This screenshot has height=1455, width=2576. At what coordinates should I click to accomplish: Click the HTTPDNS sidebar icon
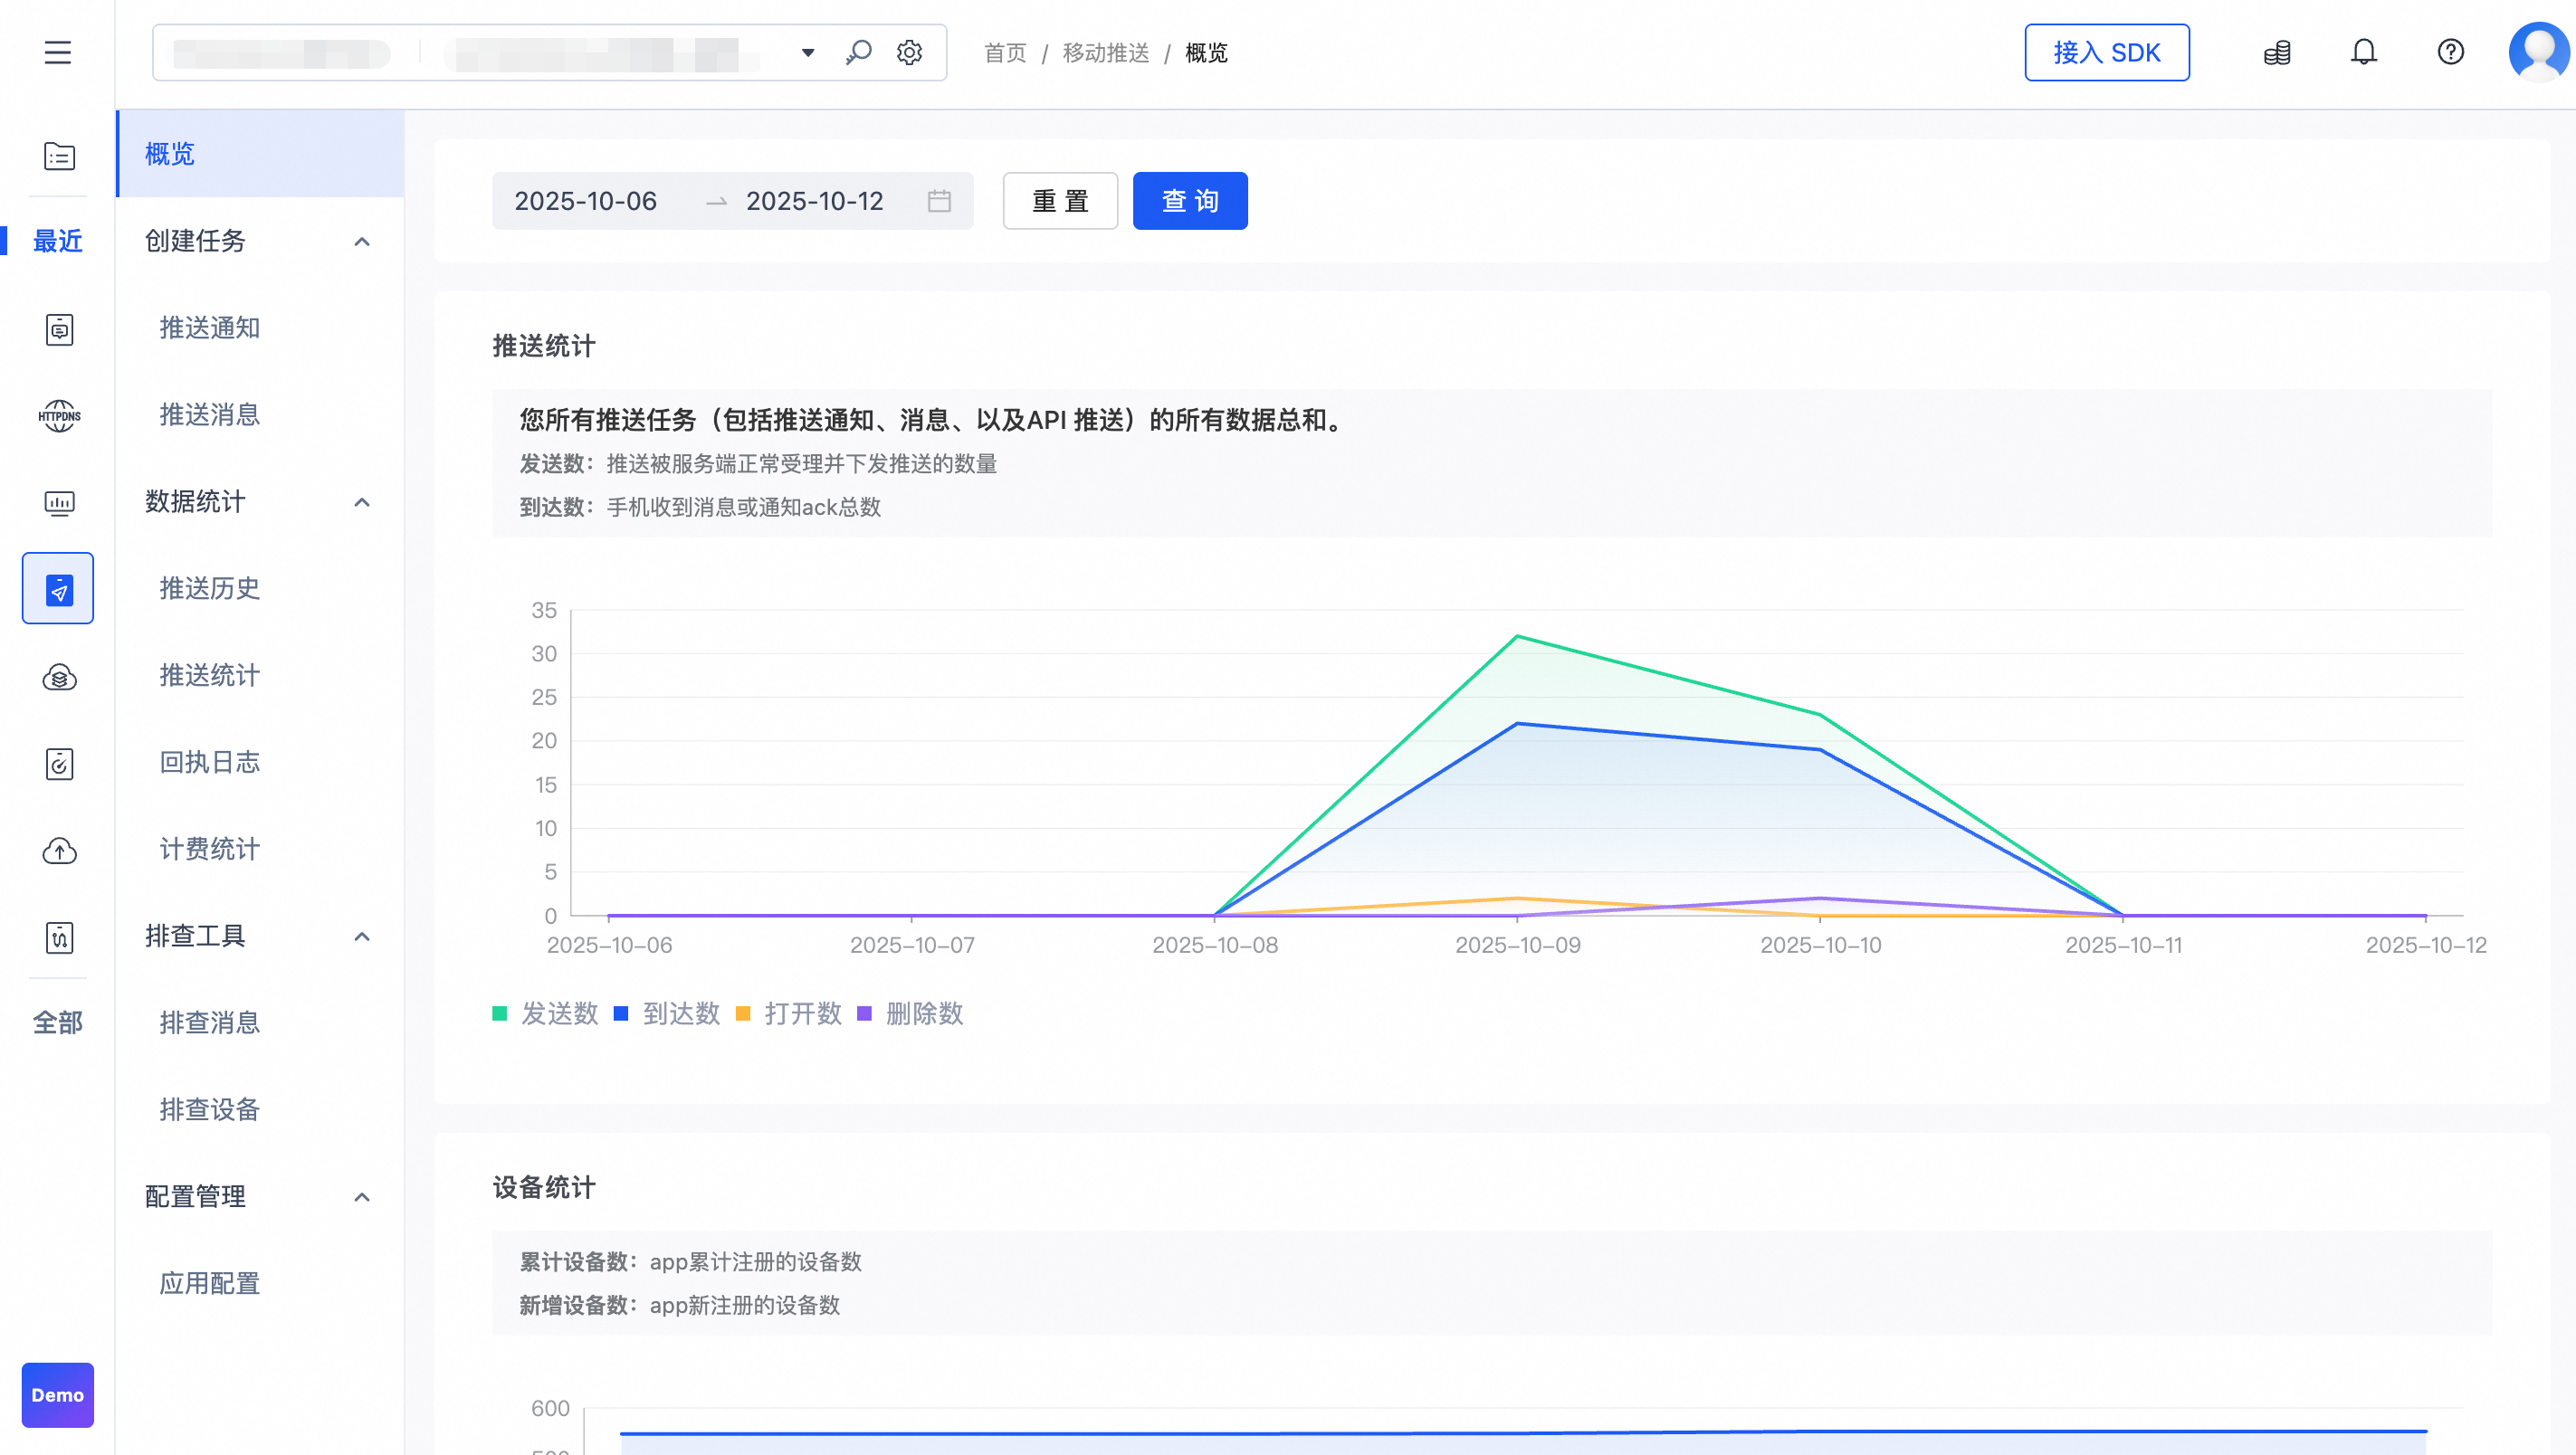(x=59, y=415)
